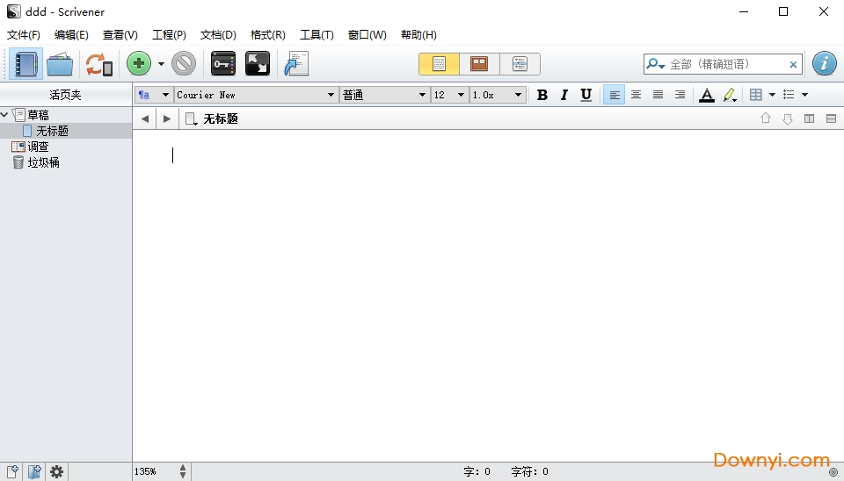Toggle the Binder panel icon
This screenshot has height=481, width=844.
(x=26, y=64)
